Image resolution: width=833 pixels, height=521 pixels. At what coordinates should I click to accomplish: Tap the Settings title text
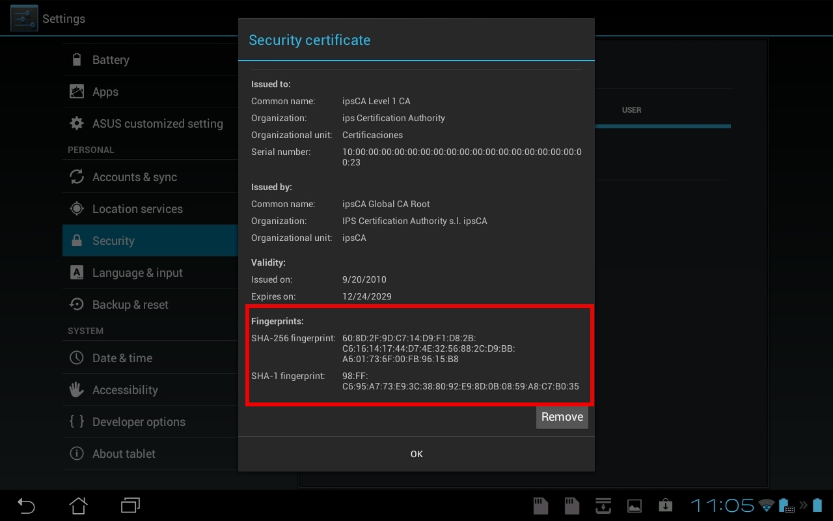pyautogui.click(x=64, y=18)
